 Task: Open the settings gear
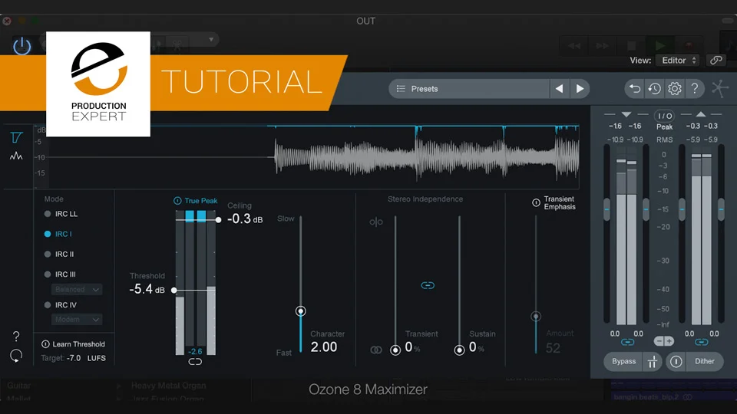[x=675, y=89]
